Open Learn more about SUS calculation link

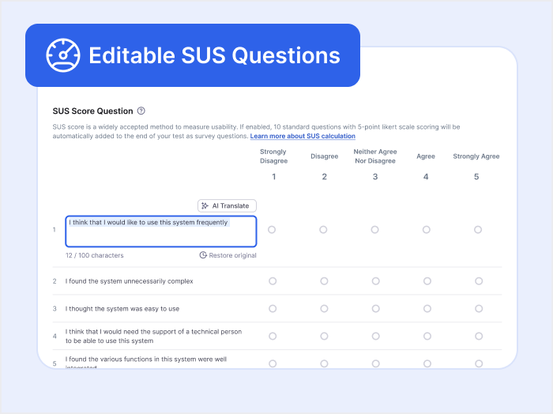click(303, 137)
